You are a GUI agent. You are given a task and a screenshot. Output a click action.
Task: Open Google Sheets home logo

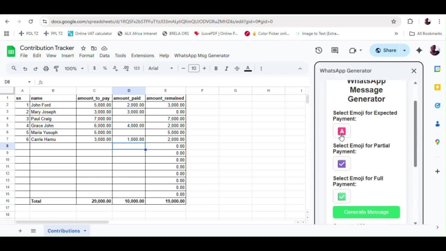(x=11, y=51)
